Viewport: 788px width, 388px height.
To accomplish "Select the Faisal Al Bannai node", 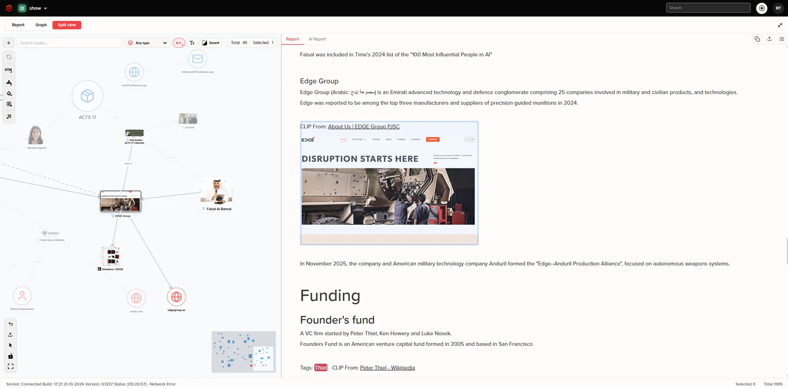I will point(216,190).
